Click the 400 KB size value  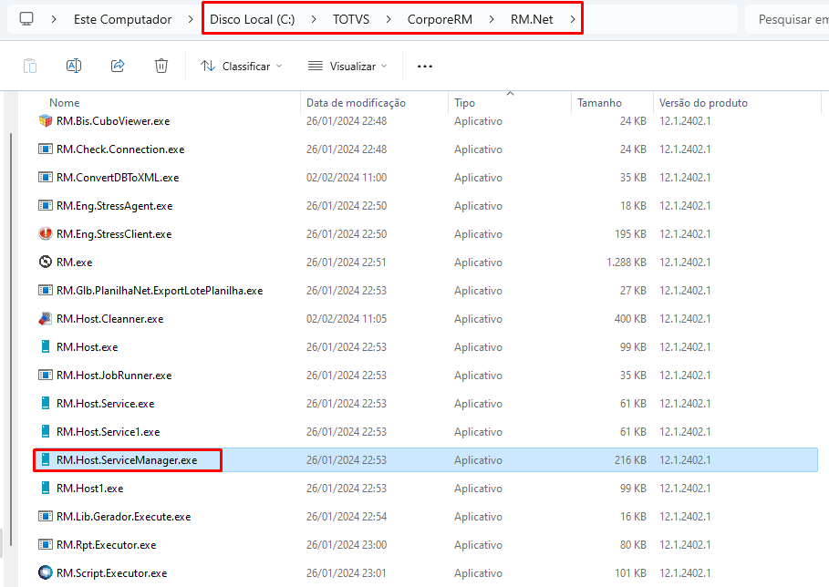(x=630, y=319)
